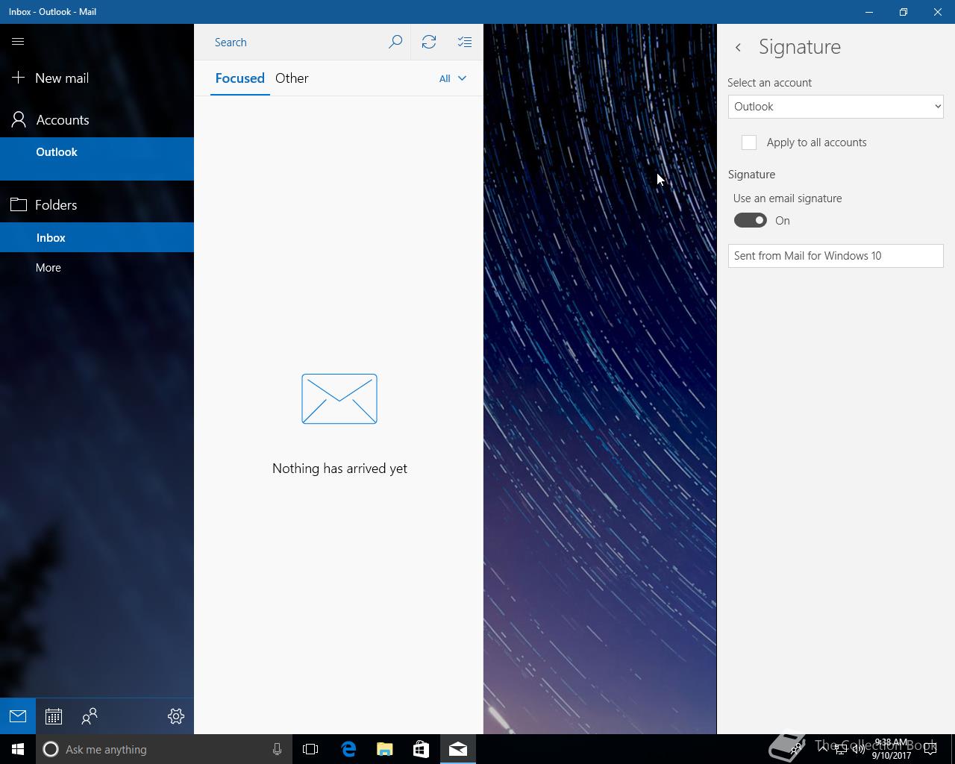
Task: Open the Windows Start menu
Action: tap(18, 749)
